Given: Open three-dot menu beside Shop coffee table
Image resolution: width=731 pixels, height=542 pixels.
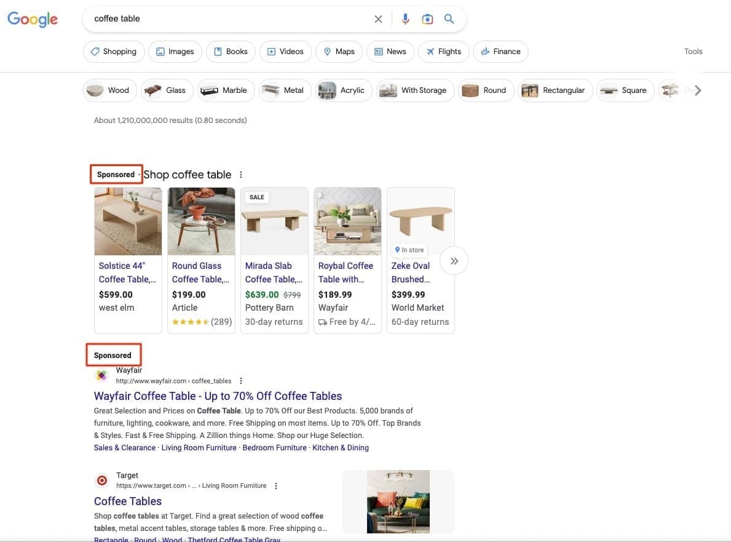Looking at the screenshot, I should click(x=241, y=175).
